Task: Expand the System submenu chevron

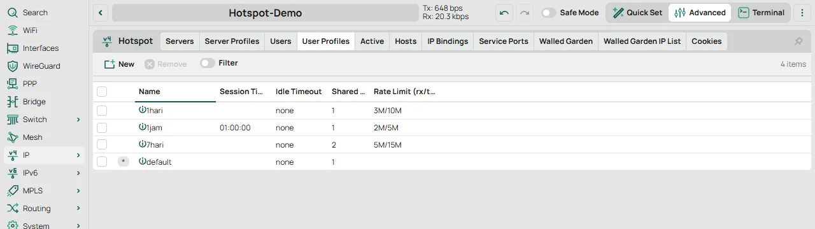Action: (78, 226)
